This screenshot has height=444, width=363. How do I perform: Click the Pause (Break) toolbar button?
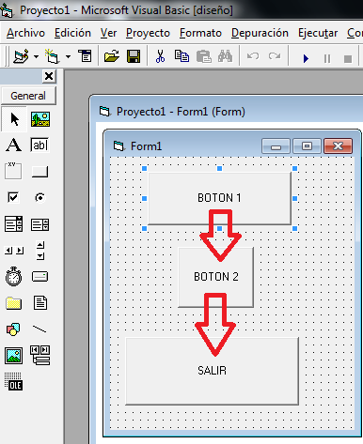pos(327,58)
